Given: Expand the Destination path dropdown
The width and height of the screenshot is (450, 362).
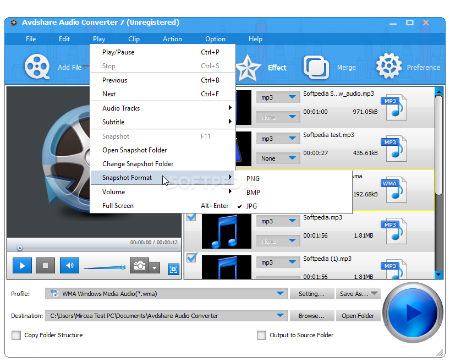Looking at the screenshot, I should pos(280,315).
